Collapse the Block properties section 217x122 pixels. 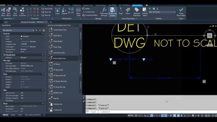click(43, 104)
